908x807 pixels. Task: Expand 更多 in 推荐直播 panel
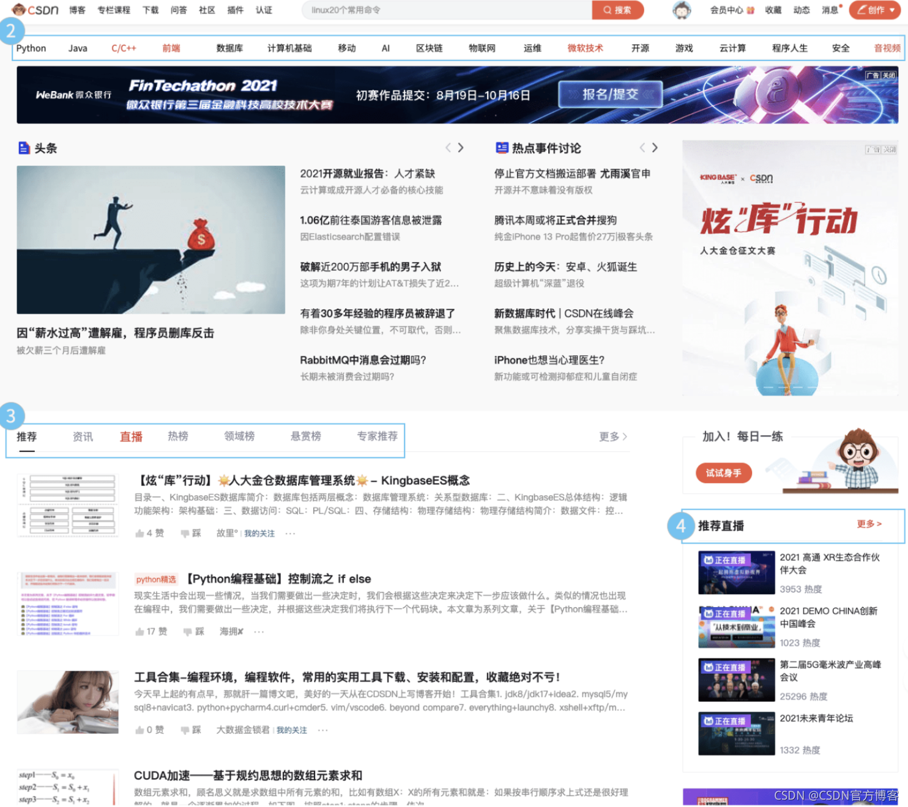coord(869,524)
